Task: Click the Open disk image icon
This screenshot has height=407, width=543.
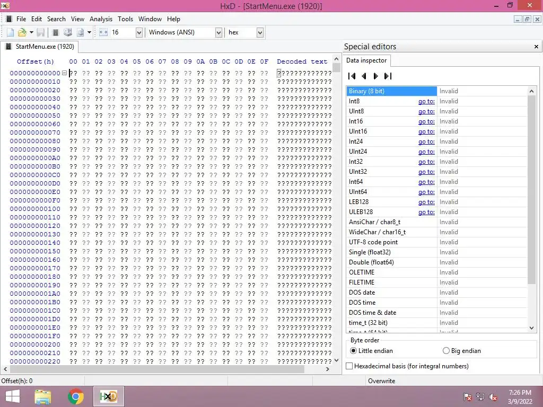Action: pos(81,32)
